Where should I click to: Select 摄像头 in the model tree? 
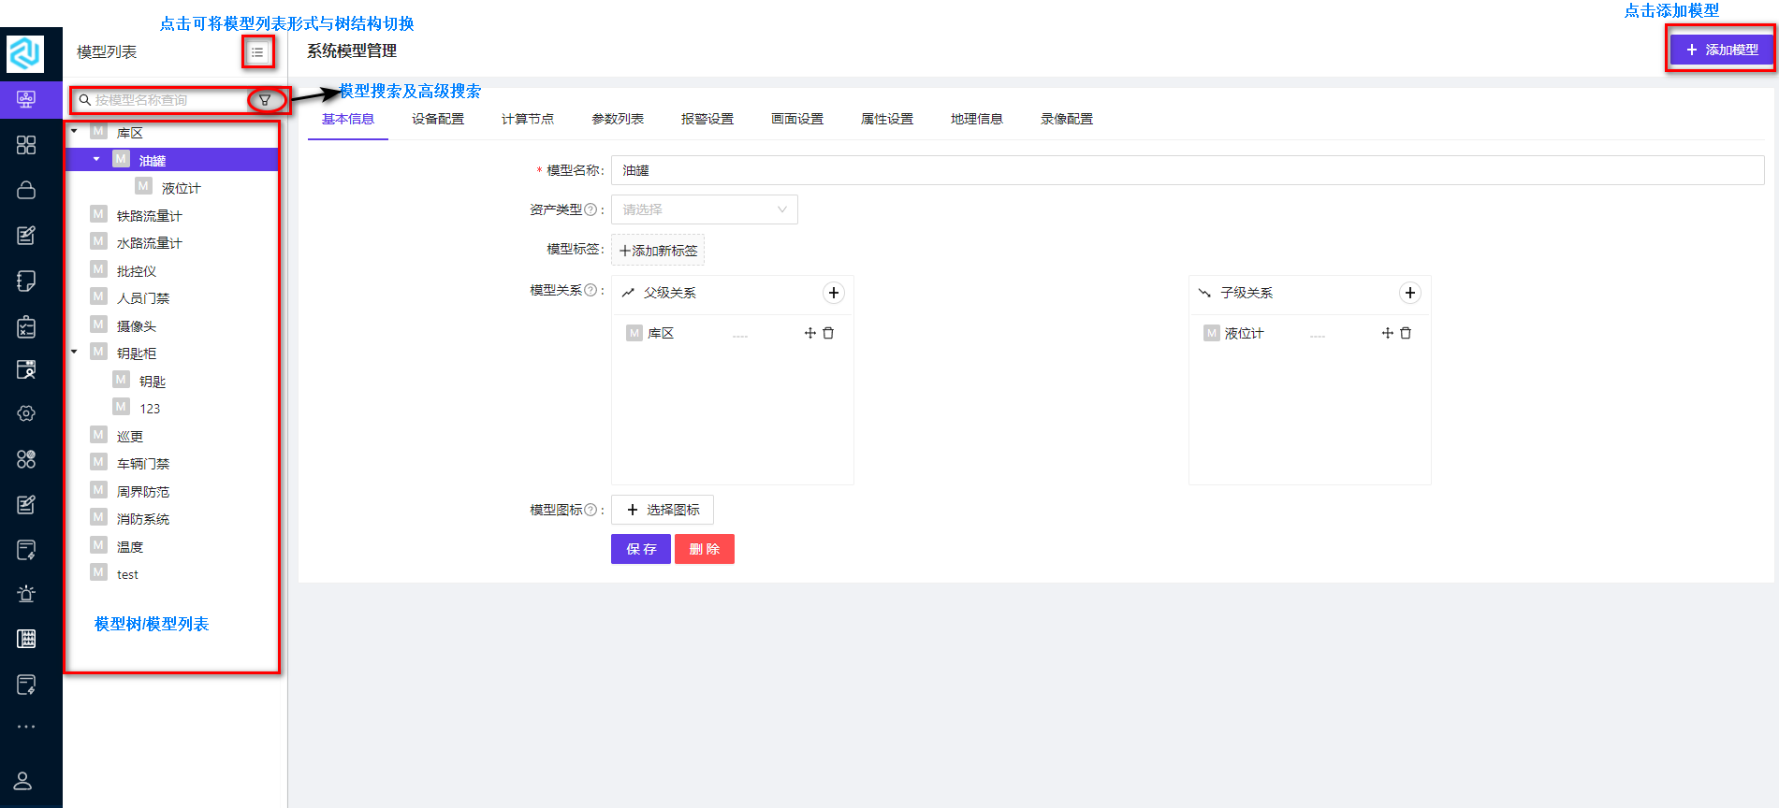[x=137, y=326]
